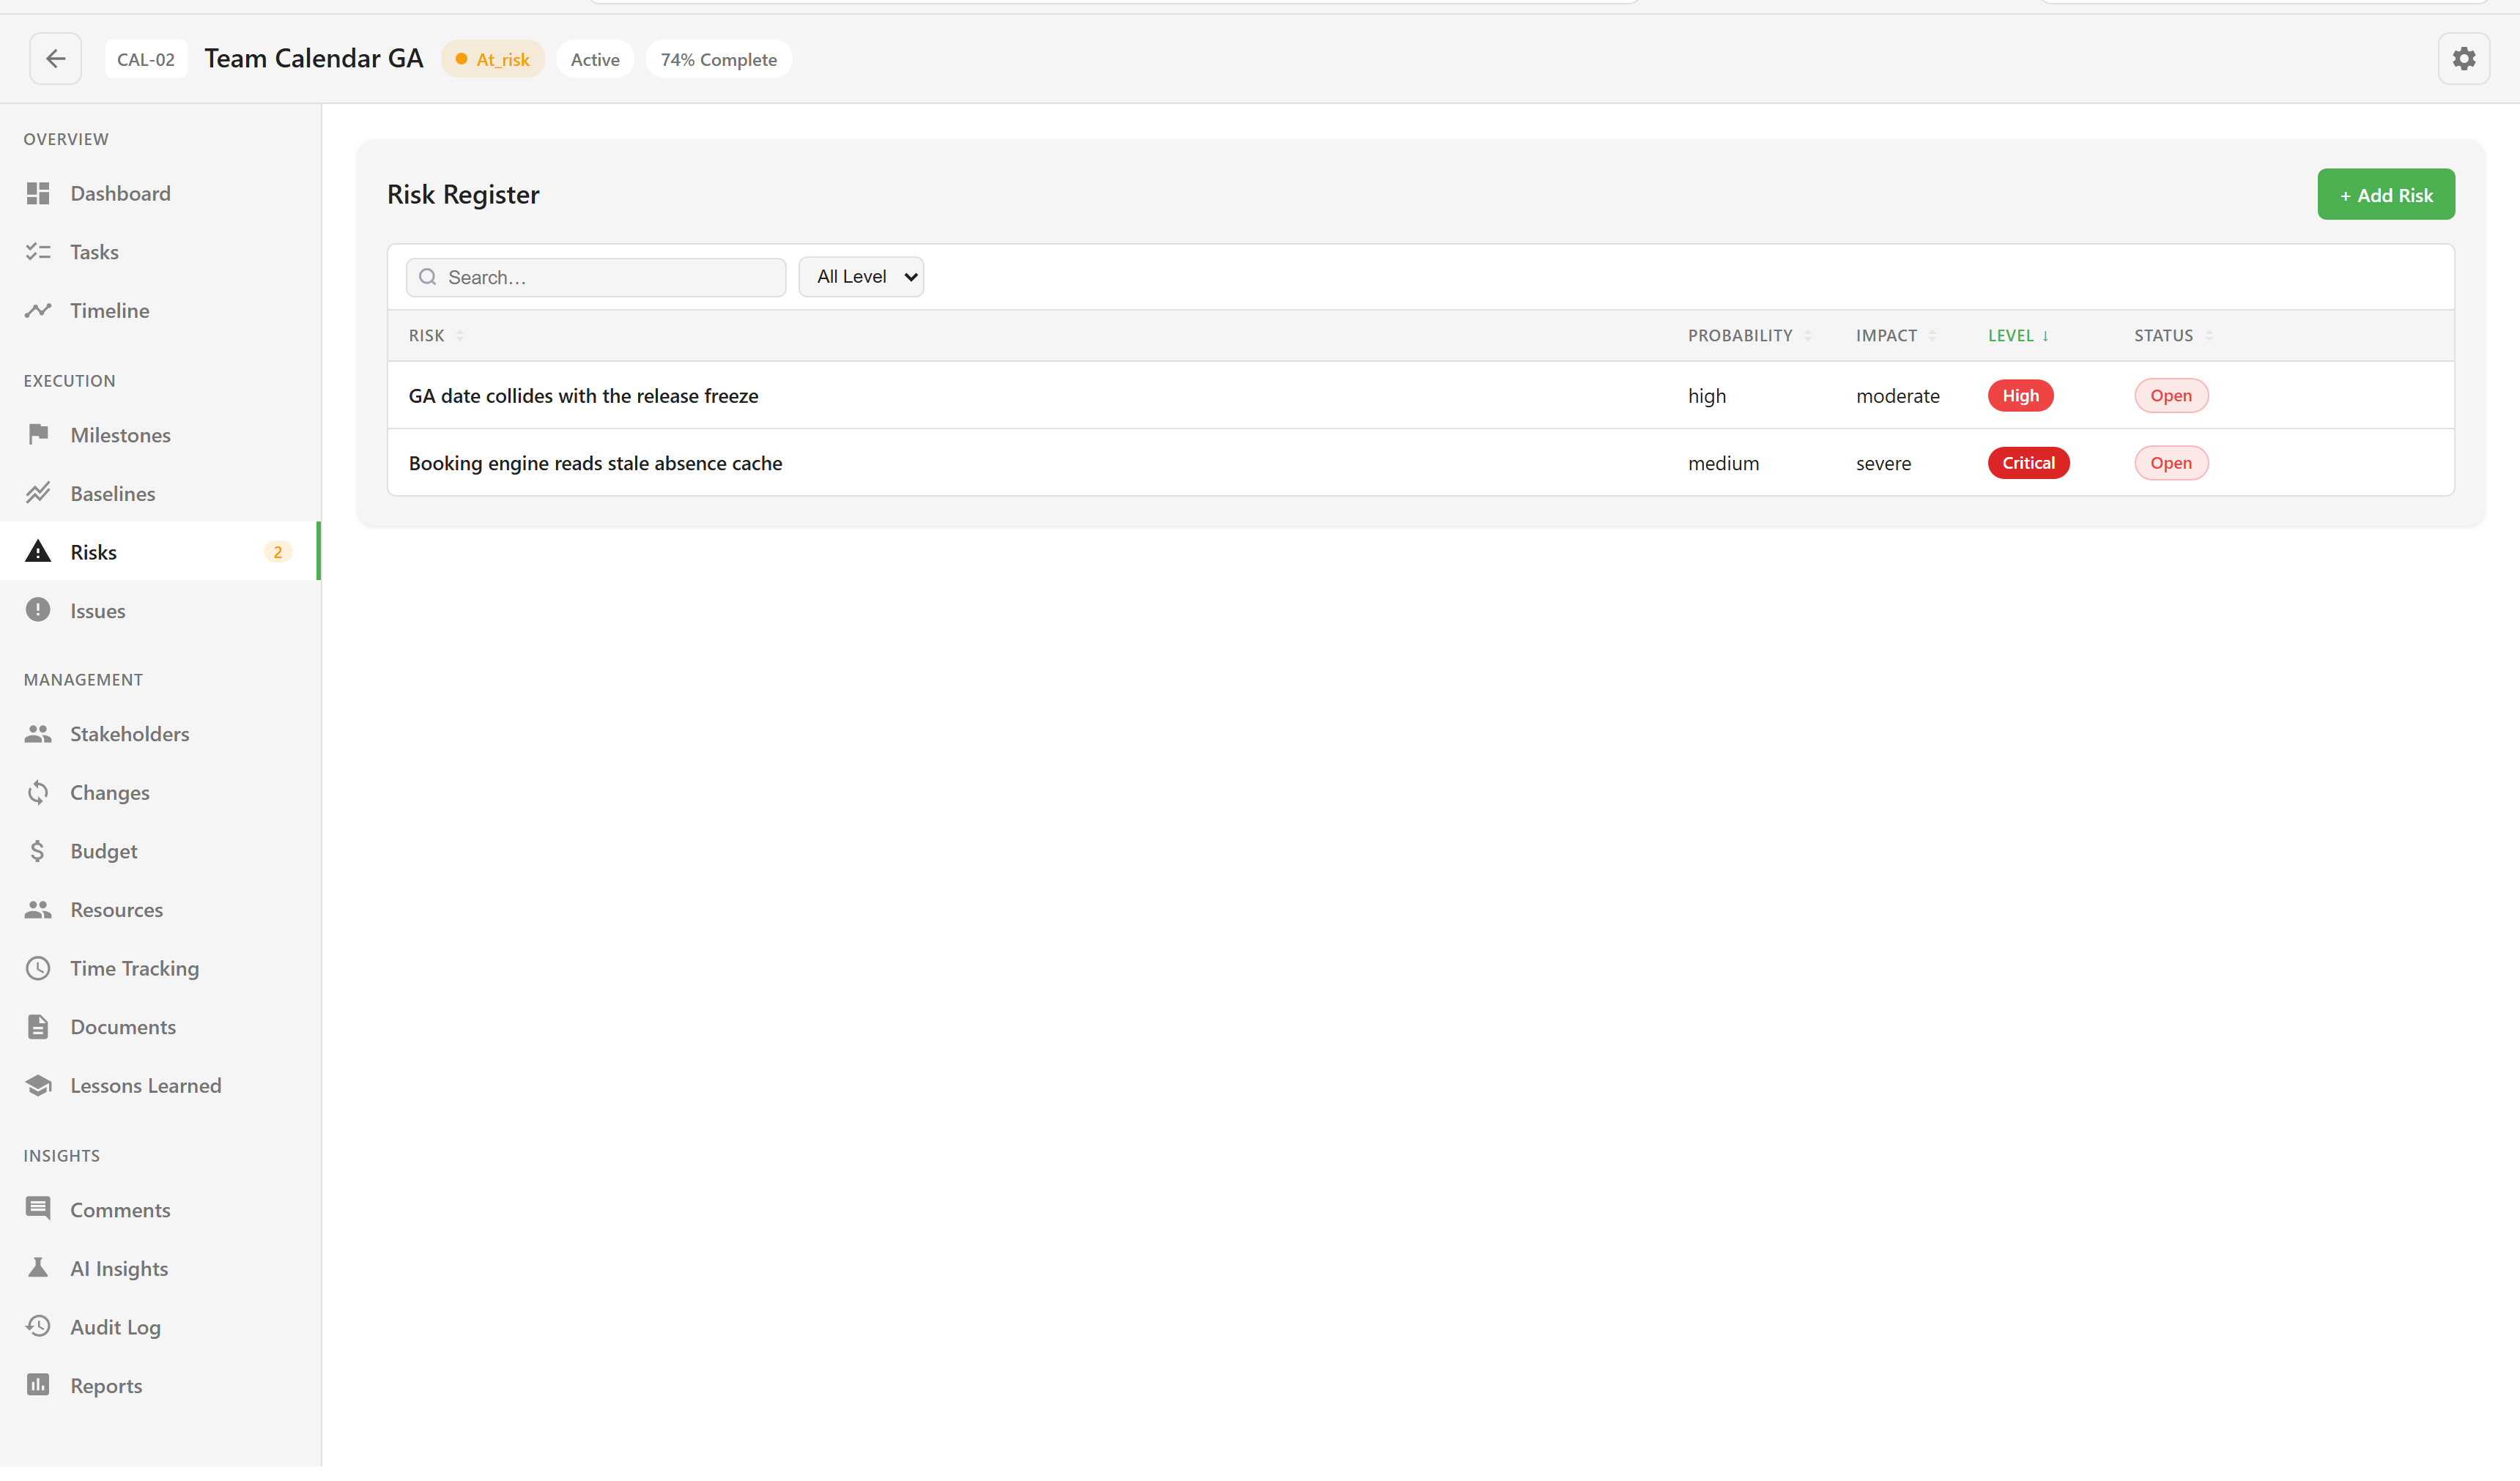Open 'GA date collides with the release freeze'

tap(583, 396)
